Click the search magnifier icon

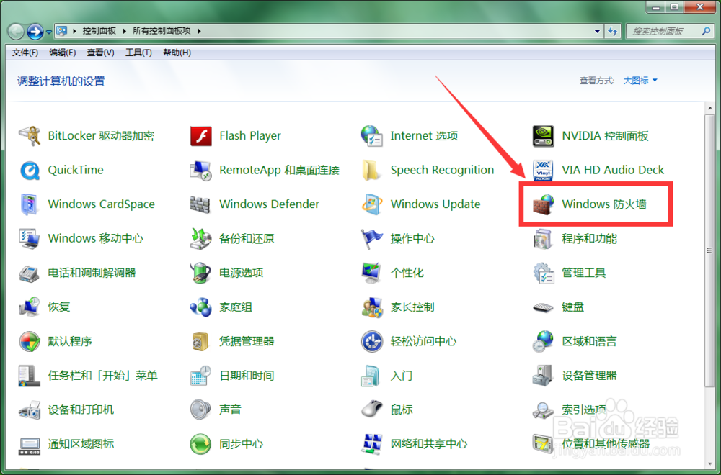click(x=706, y=31)
